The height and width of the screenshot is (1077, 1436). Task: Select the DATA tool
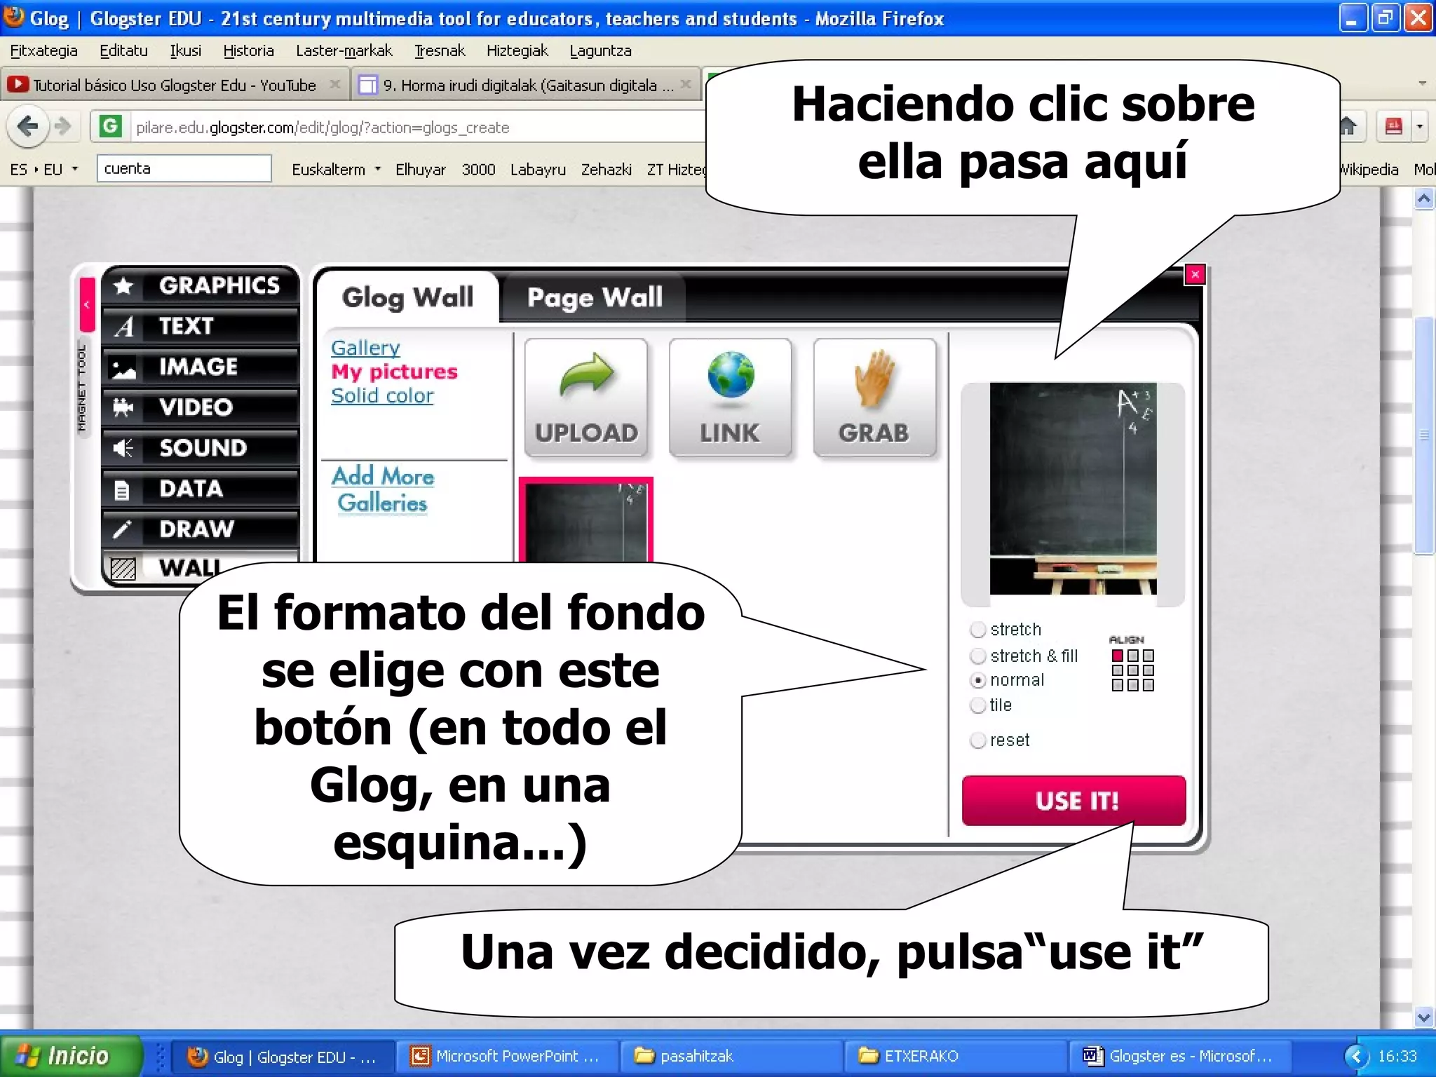[201, 489]
